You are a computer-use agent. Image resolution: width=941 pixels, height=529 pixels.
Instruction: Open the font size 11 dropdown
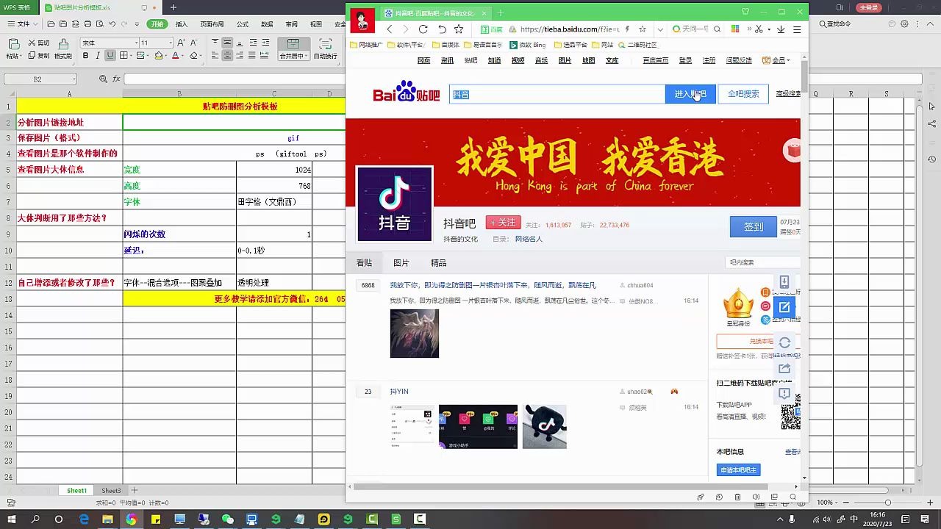[x=171, y=43]
